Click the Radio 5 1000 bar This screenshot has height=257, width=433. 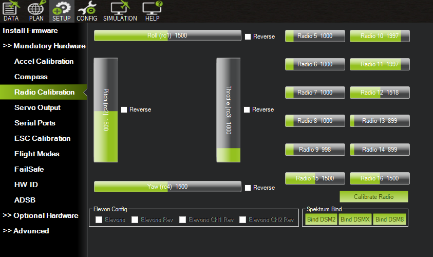coord(315,36)
